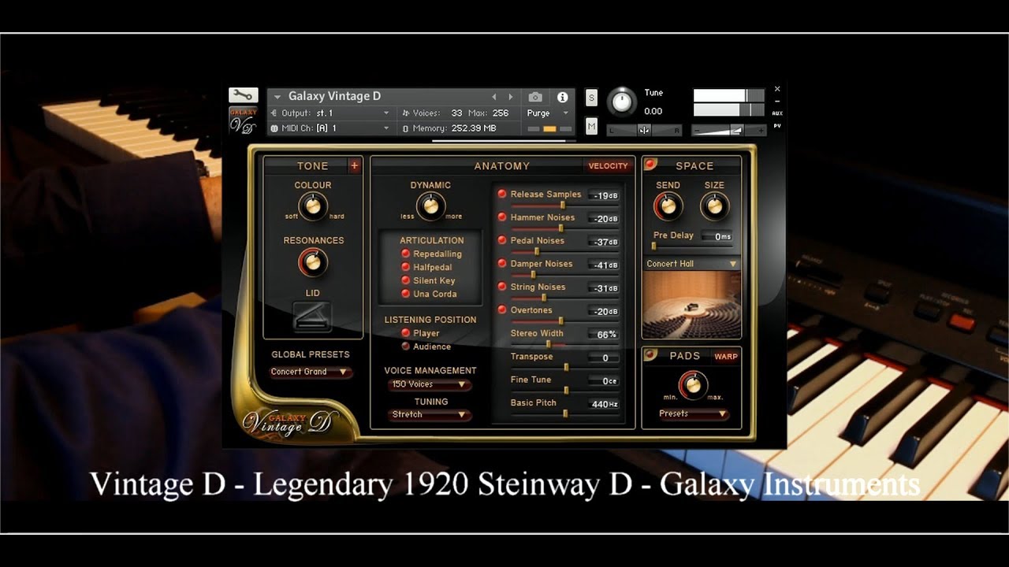The image size is (1009, 567).
Task: Open the PADS Presets dropdown
Action: coord(692,413)
